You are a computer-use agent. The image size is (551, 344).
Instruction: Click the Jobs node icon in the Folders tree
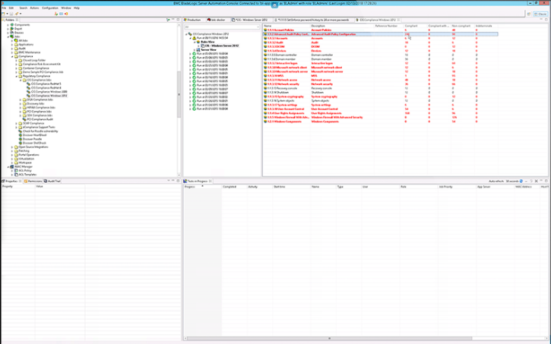click(12, 36)
